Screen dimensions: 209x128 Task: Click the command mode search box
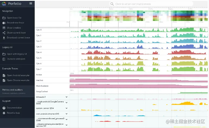pos(151,4)
